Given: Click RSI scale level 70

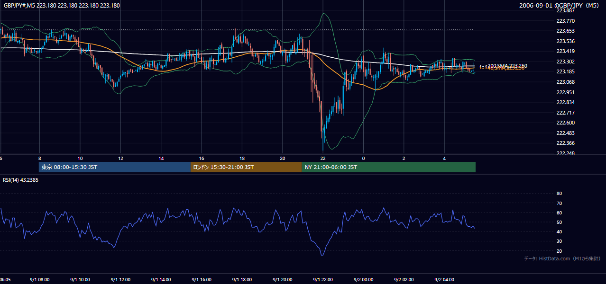Looking at the screenshot, I should [x=559, y=203].
